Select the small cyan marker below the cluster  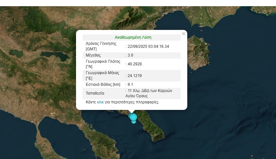click(x=134, y=122)
